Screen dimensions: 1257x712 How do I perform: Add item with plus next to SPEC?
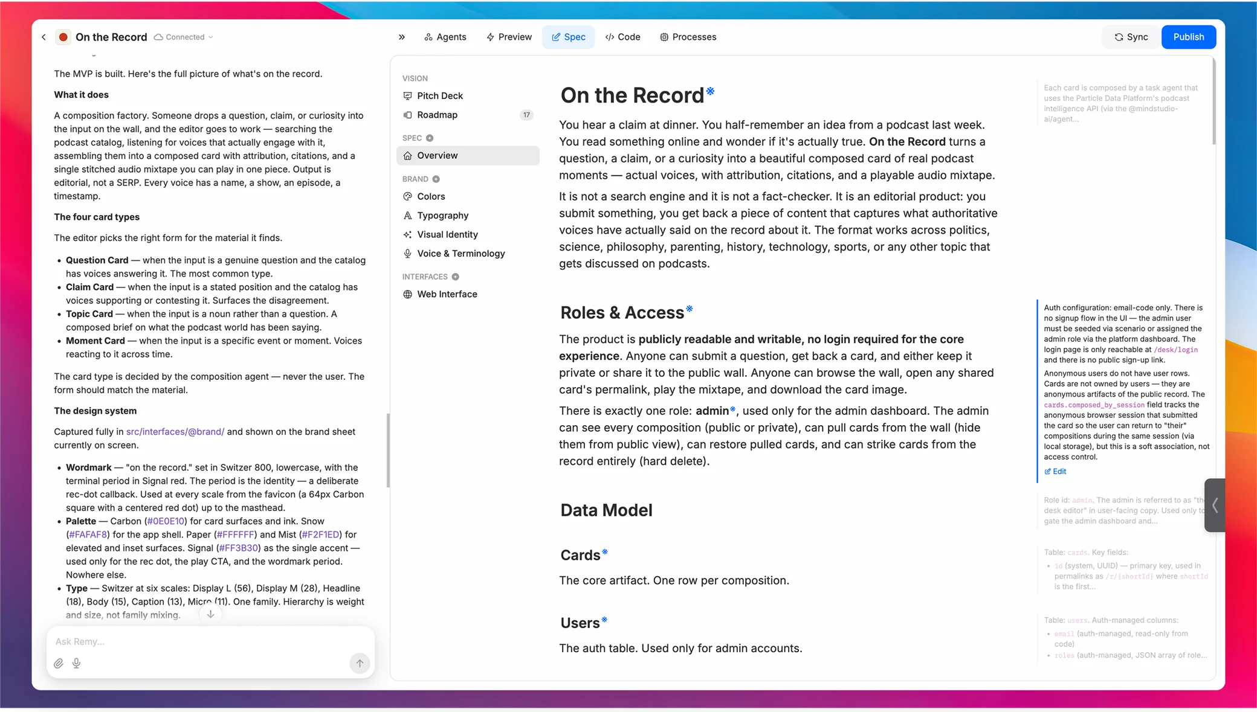pos(430,138)
